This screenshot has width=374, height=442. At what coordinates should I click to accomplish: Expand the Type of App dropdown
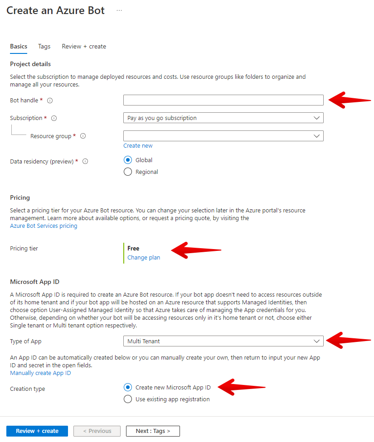(x=223, y=341)
